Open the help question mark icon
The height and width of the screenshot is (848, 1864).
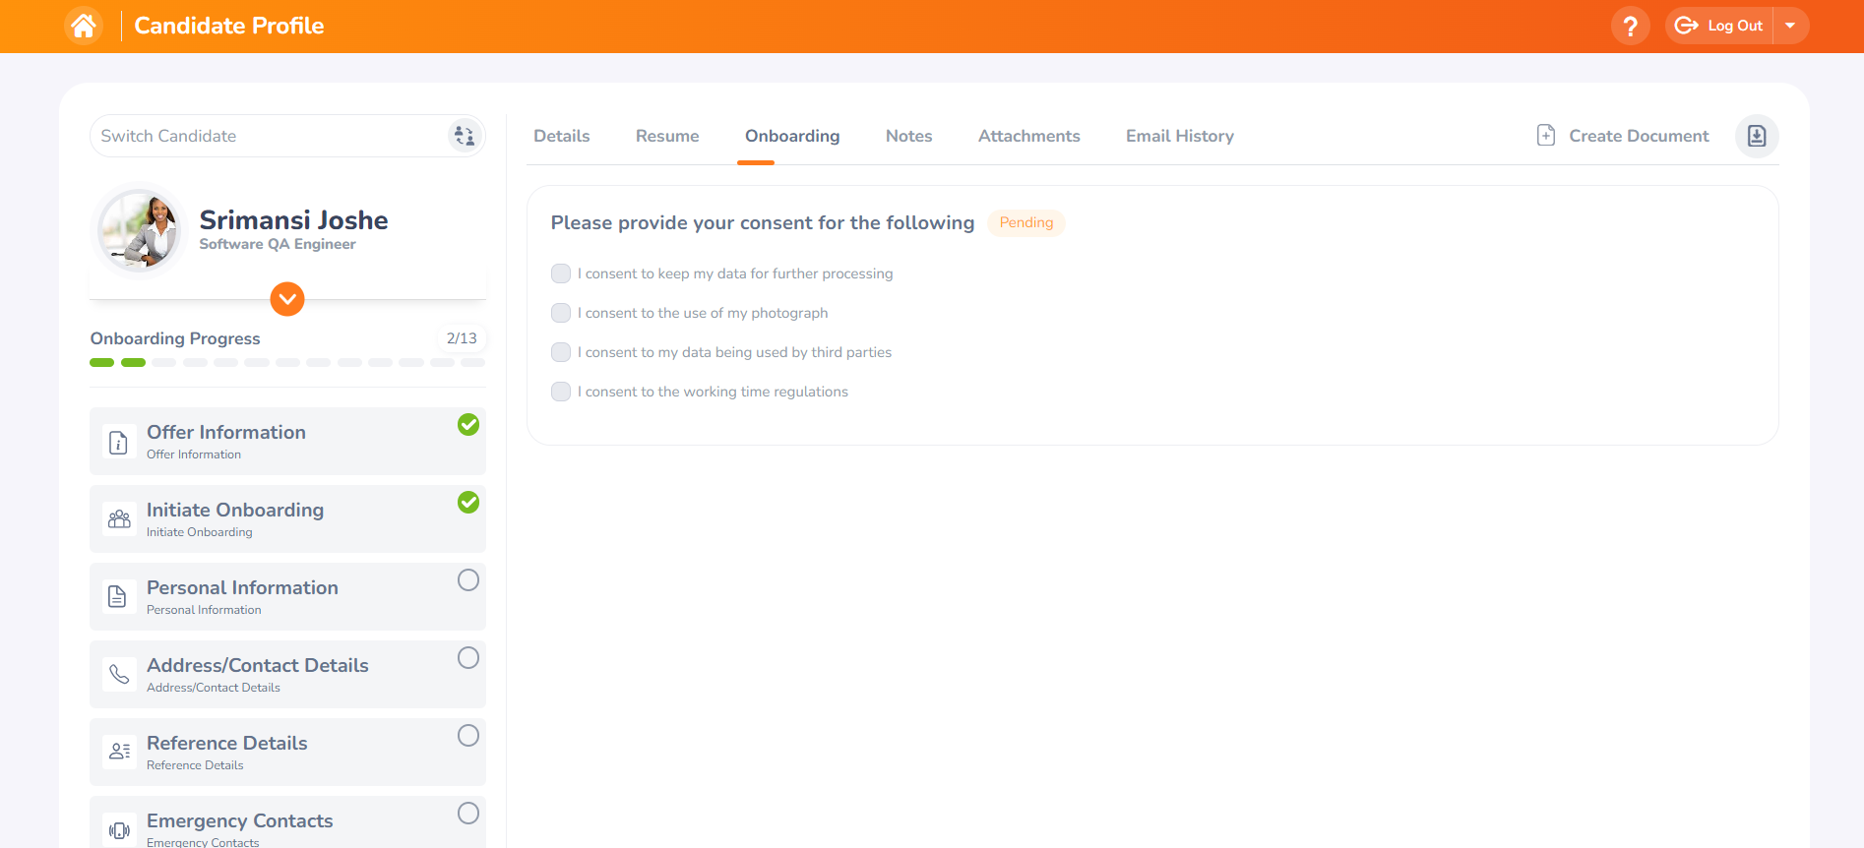click(x=1630, y=26)
